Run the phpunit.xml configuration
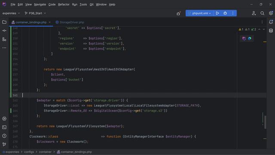275x155 pixels. click(x=217, y=13)
